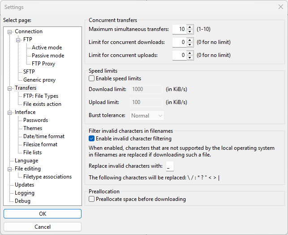288x235 pixels.
Task: Toggle Preallocate space before downloading
Action: tap(92, 199)
